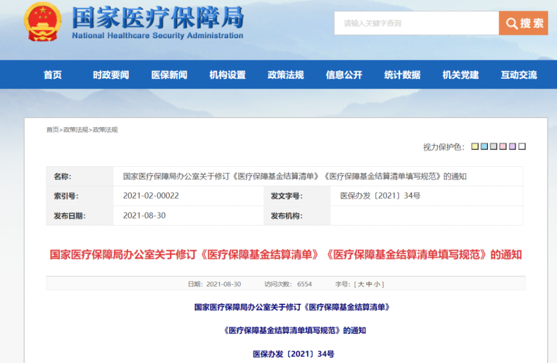Set font size to 中
The width and height of the screenshot is (557, 363).
click(369, 284)
